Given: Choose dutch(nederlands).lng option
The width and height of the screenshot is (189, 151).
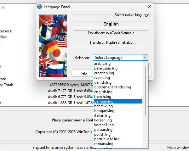Looking at the screenshot, I should click(112, 87).
